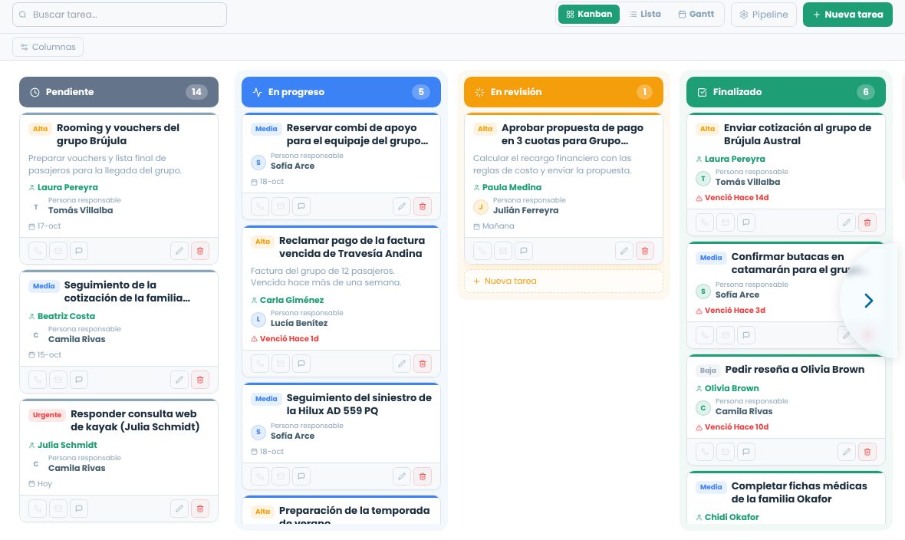Open task Confirmar butacas en catamarán
Screen dimensions: 905x540
tap(791, 263)
